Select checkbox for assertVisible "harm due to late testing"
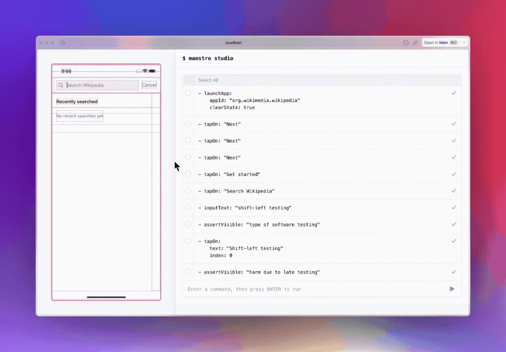 [x=188, y=272]
